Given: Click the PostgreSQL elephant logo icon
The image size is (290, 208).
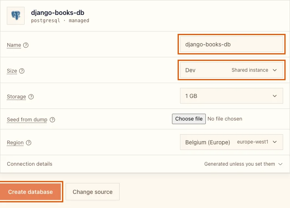Looking at the screenshot, I should point(16,16).
